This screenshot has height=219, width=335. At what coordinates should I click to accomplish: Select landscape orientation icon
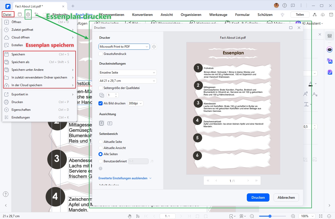tap(110, 123)
